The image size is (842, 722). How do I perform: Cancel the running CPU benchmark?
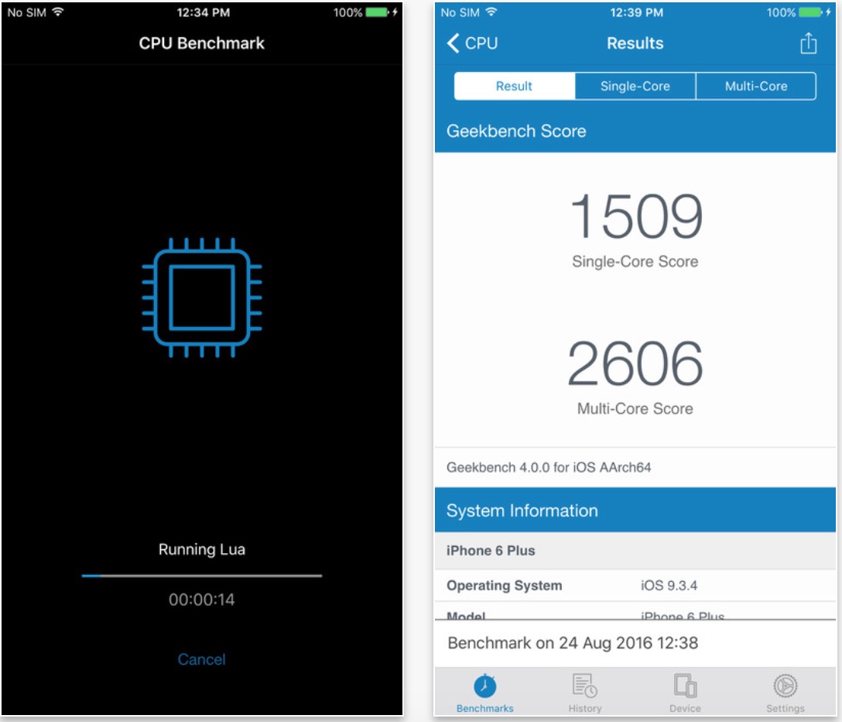(201, 659)
